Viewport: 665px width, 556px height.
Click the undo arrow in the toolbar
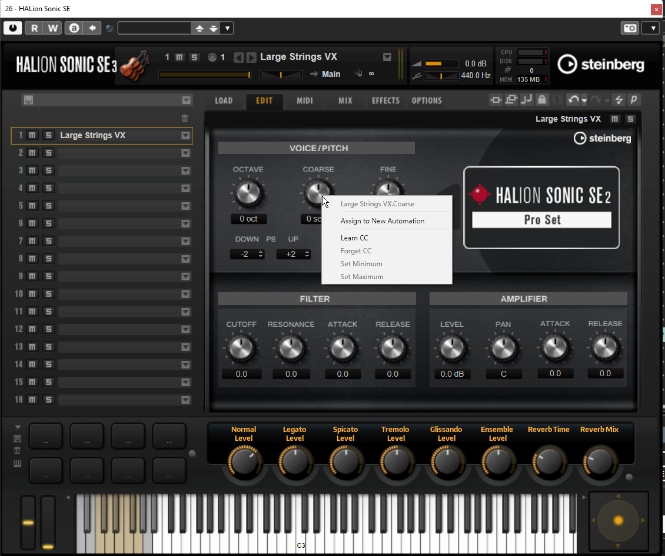(x=573, y=99)
